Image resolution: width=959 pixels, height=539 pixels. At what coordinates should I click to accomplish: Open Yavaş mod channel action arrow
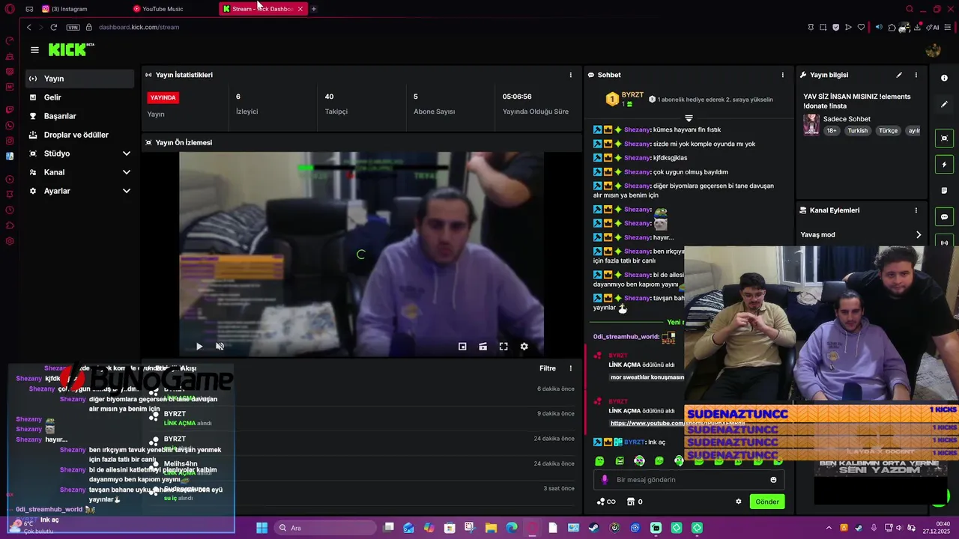pyautogui.click(x=919, y=235)
